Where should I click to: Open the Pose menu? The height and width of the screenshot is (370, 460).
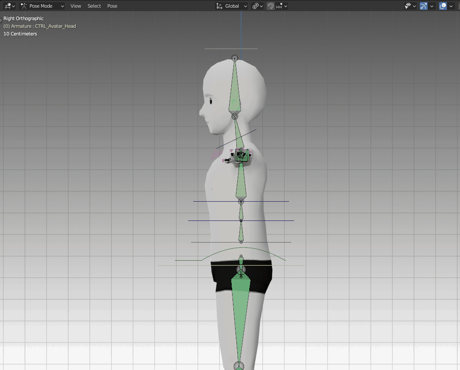(x=112, y=6)
